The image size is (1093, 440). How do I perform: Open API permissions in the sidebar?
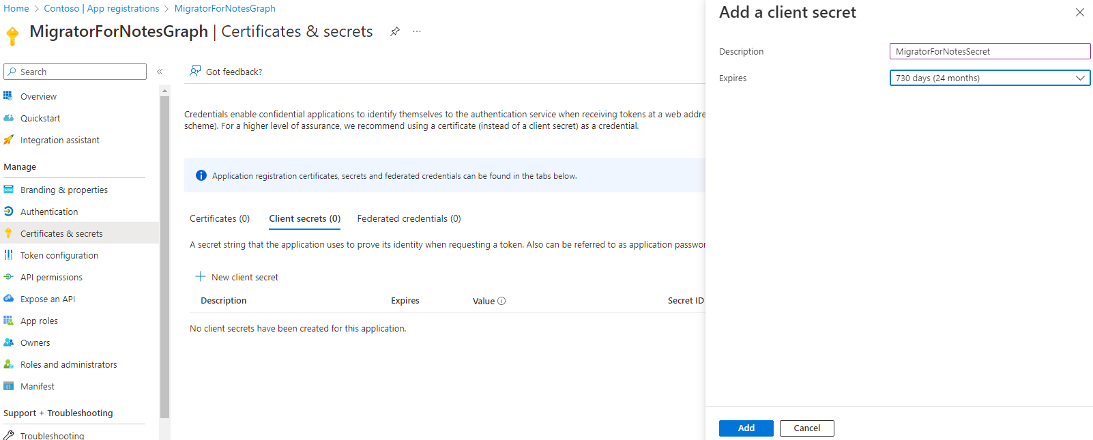click(51, 277)
